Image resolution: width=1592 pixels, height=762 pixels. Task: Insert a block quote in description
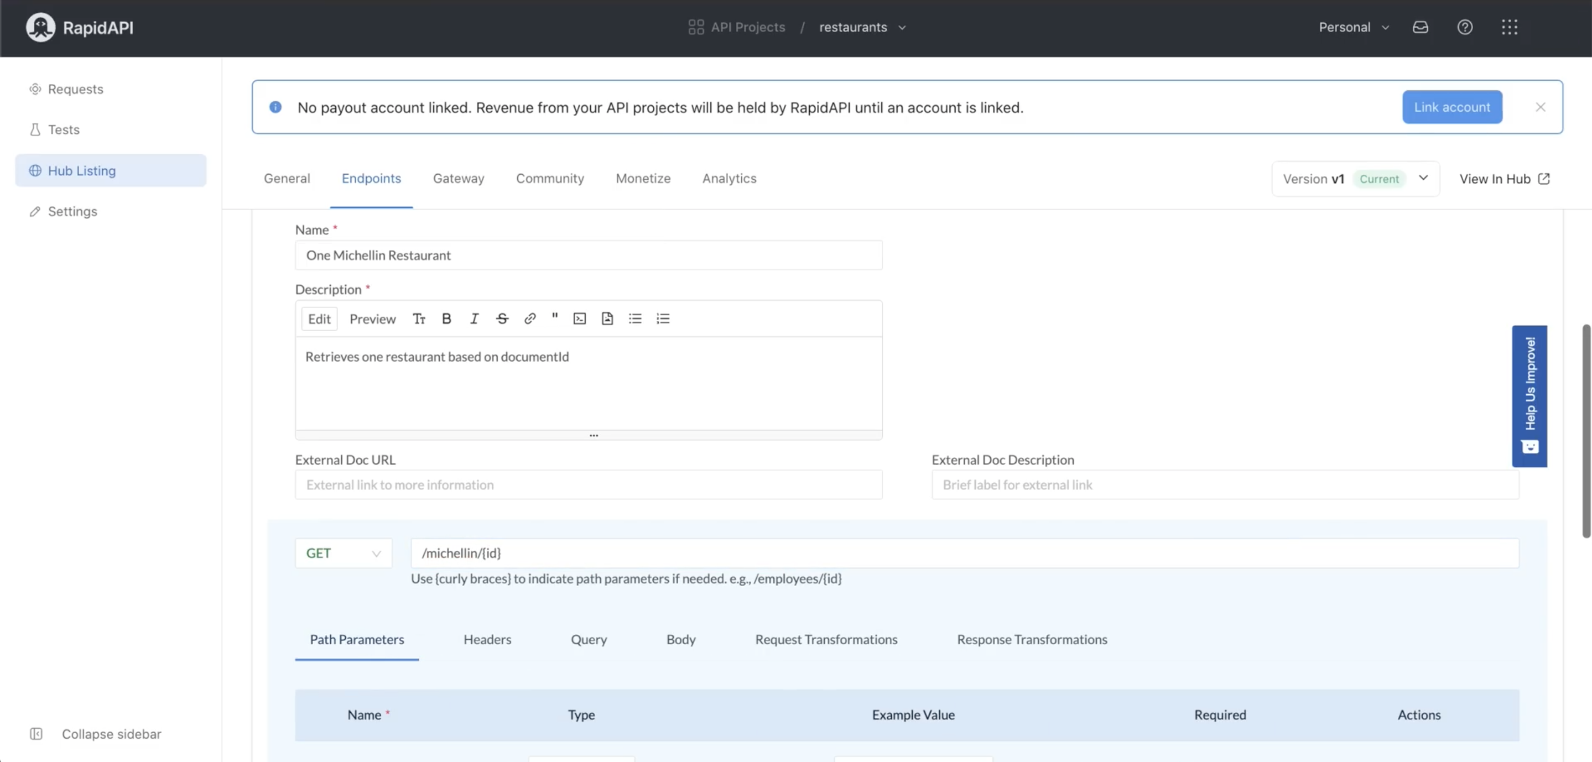click(554, 317)
